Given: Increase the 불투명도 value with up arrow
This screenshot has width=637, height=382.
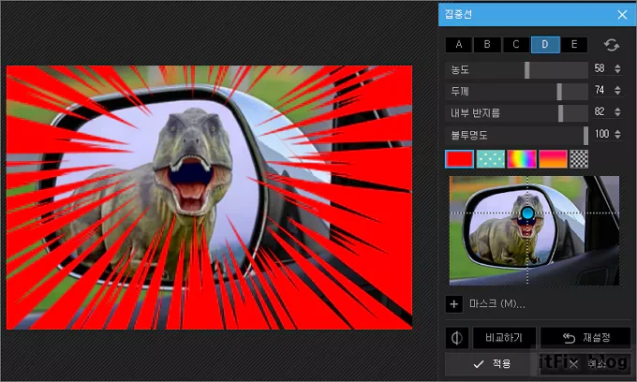Looking at the screenshot, I should click(618, 131).
